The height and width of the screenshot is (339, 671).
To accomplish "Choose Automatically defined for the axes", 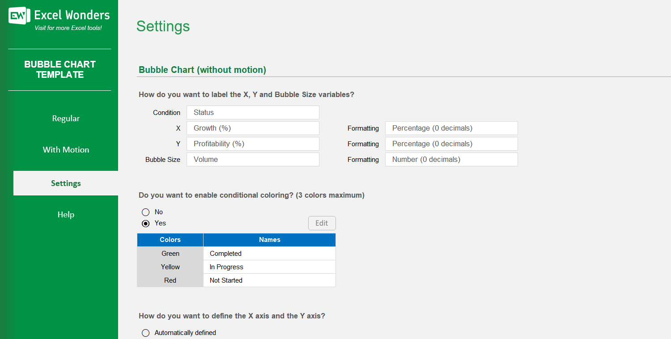I will (145, 333).
